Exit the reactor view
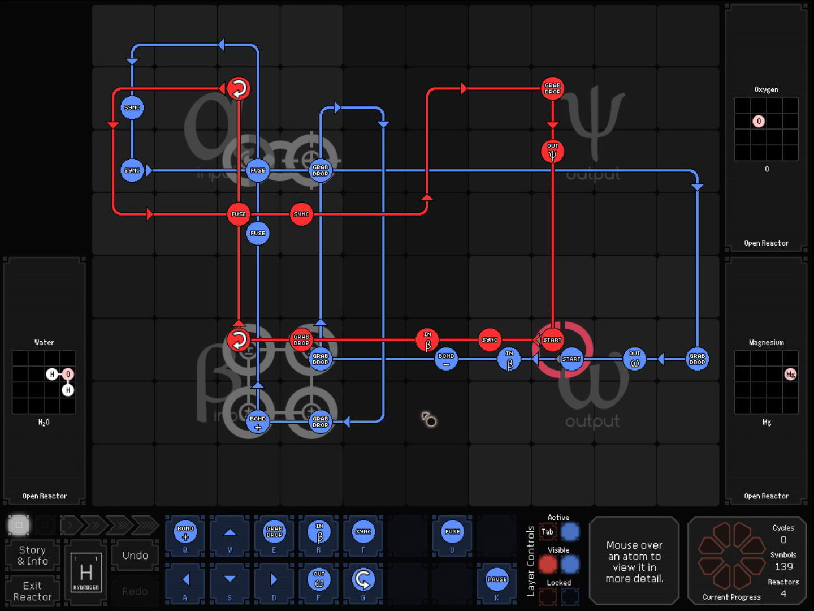The width and height of the screenshot is (814, 611). [33, 591]
